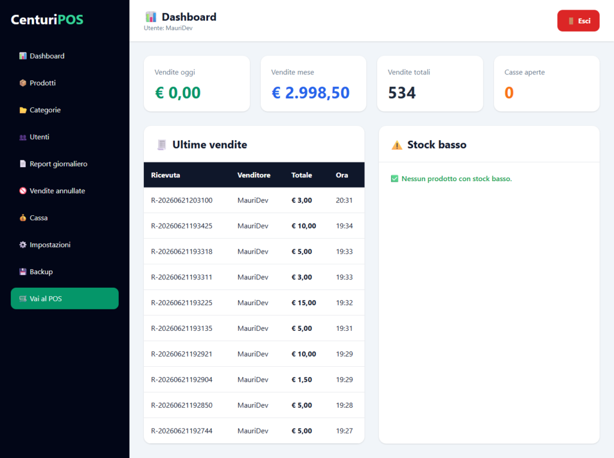Click the € 0,00 today sales value
Image resolution: width=614 pixels, height=458 pixels.
coord(177,93)
